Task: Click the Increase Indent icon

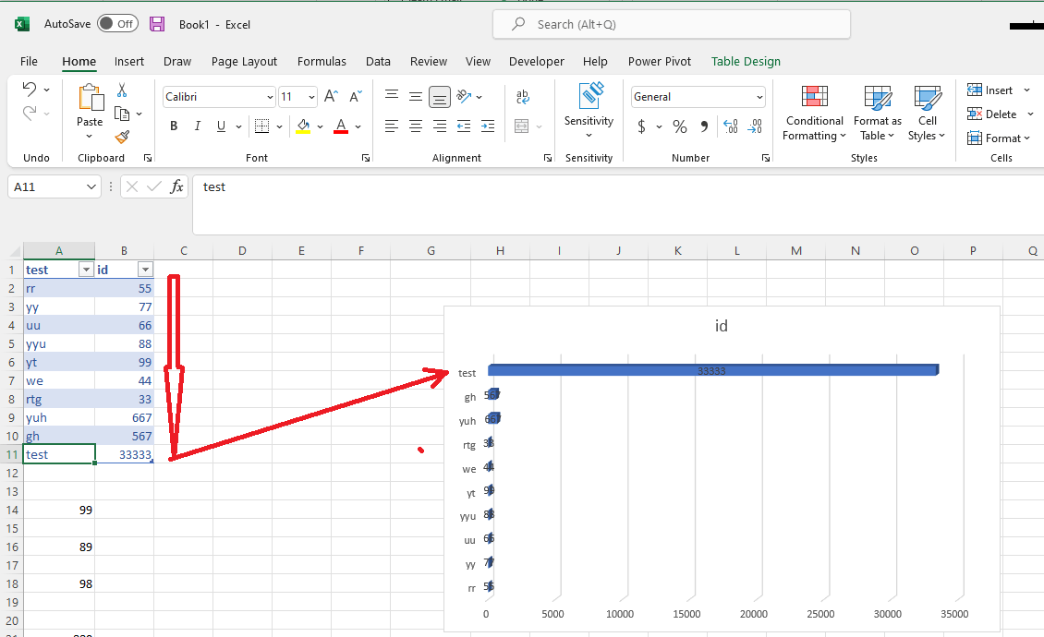Action: pos(488,126)
